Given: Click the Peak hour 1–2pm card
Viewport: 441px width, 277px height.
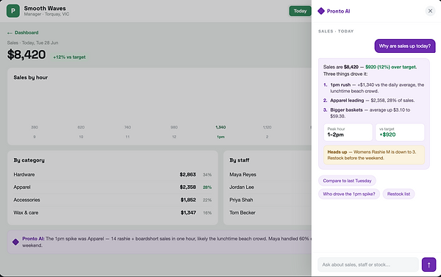Looking at the screenshot, I should pos(348,132).
